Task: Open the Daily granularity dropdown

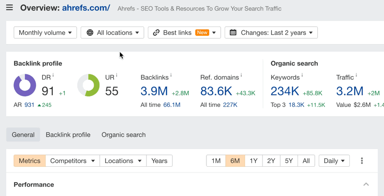Action: click(x=334, y=161)
